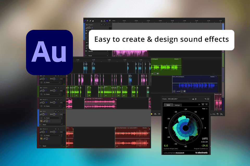Viewport: 250px width, 166px height.
Task: Expand the automation lanes chevron on SFX1 track
Action: (x=40, y=125)
